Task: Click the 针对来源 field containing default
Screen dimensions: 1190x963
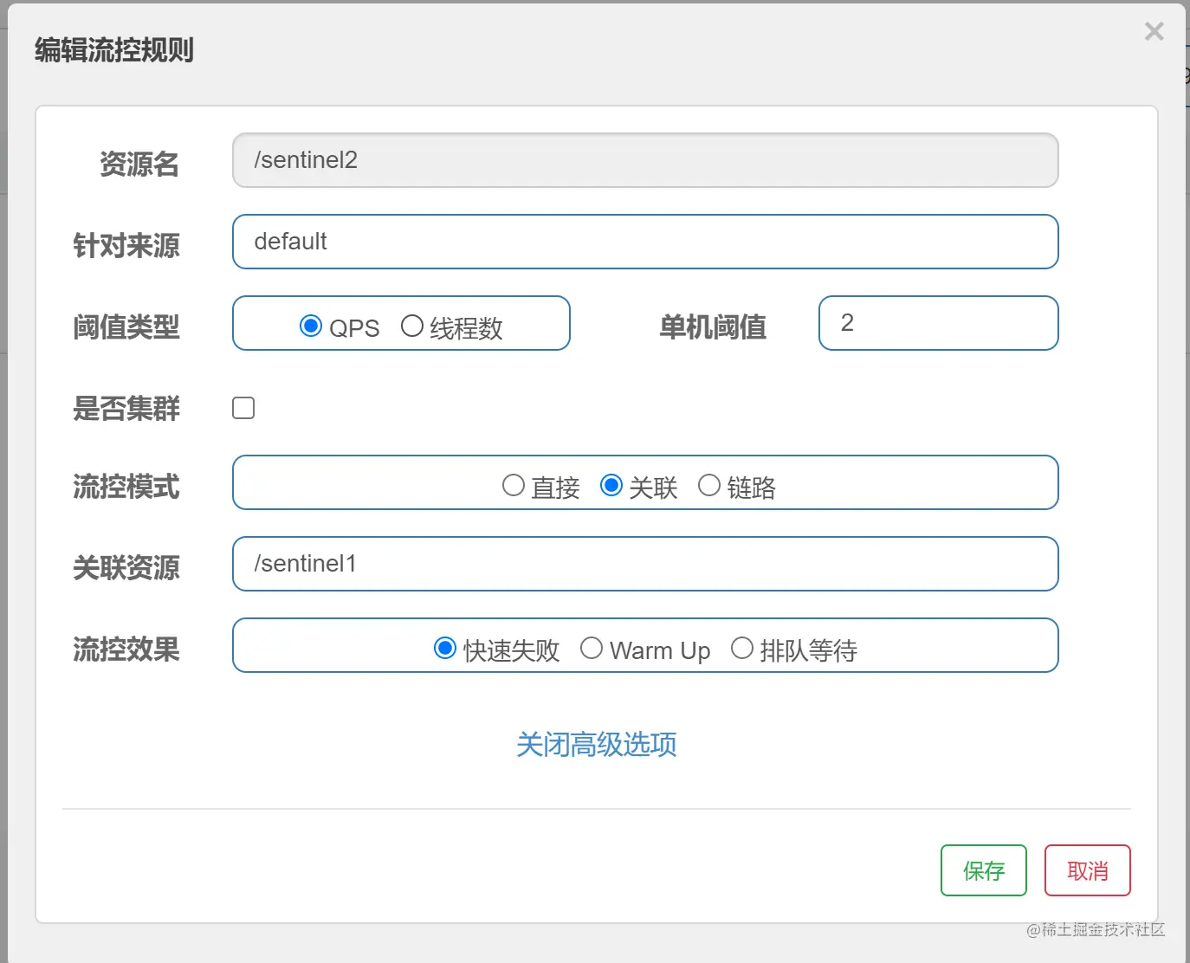Action: tap(645, 242)
